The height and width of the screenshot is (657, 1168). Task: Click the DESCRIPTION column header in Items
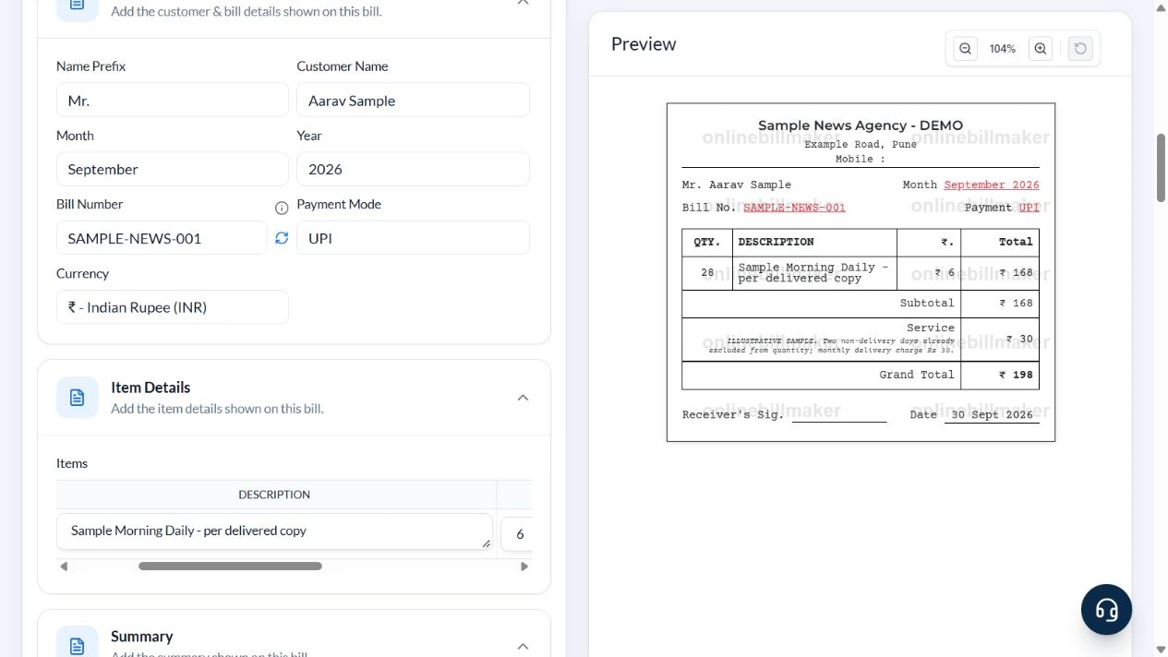click(274, 495)
